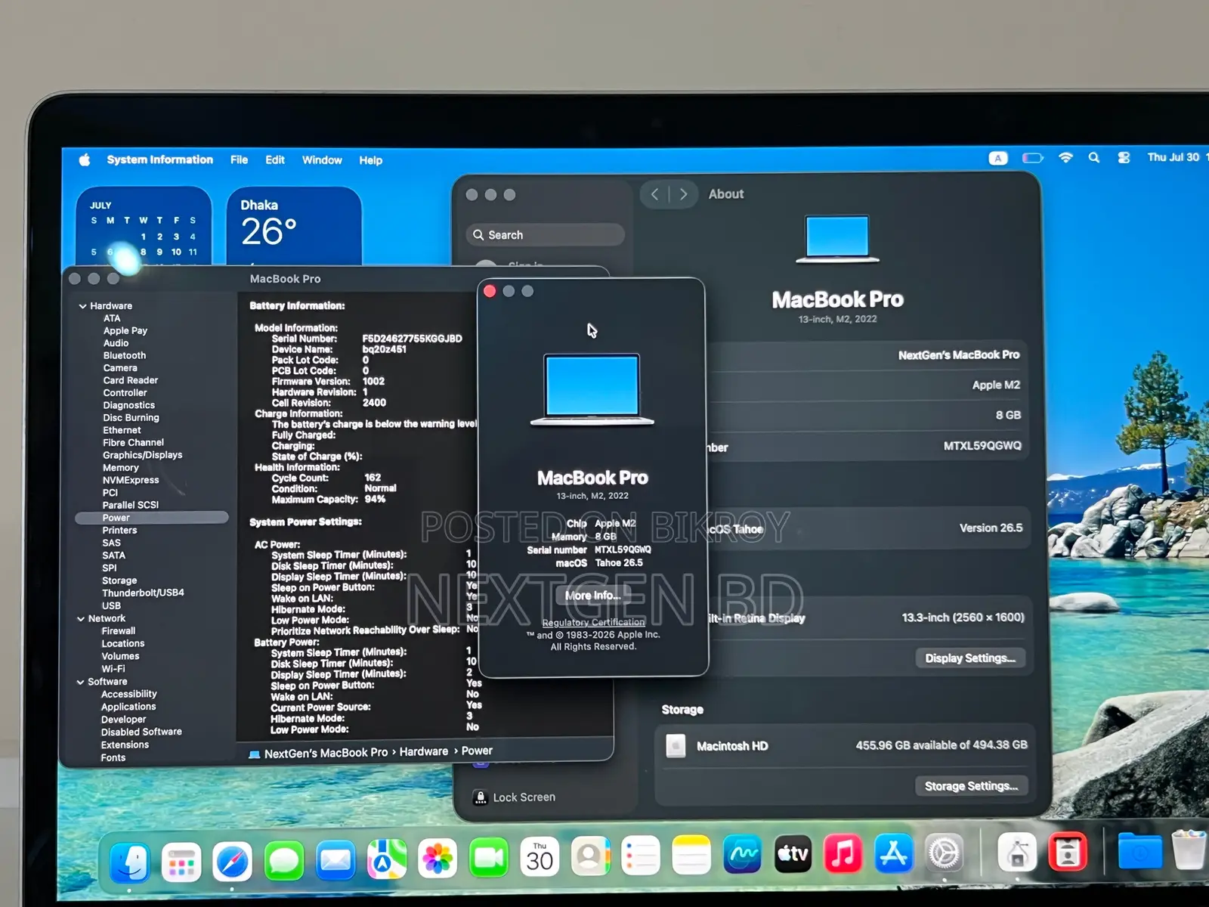
Task: Select Applications under Software in the sidebar
Action: [x=128, y=707]
